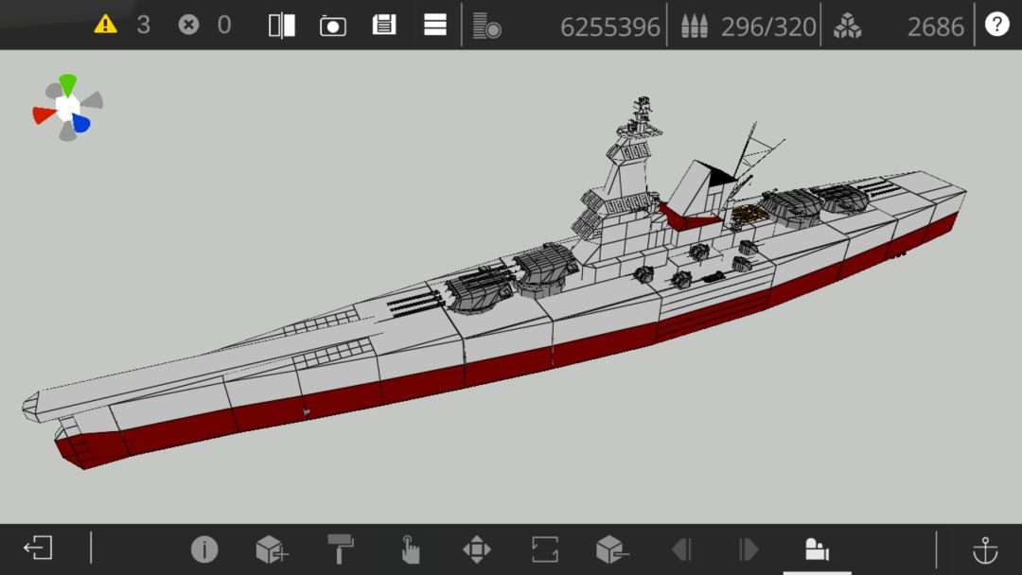
Task: Open the hamburger list menu
Action: [x=434, y=25]
